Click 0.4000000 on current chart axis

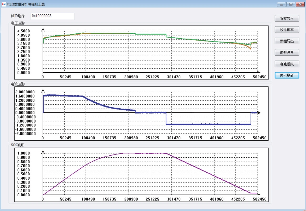click(x=25, y=109)
